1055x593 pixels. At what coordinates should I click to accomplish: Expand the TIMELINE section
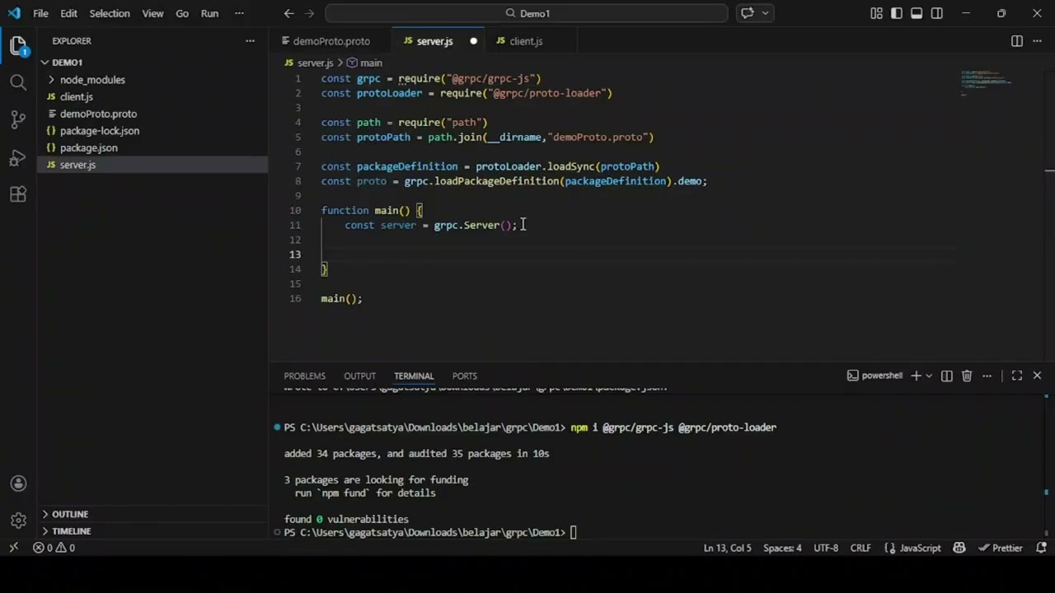coord(71,531)
